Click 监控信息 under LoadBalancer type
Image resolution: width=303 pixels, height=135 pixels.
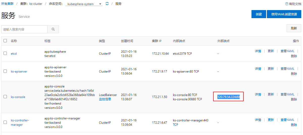[105, 99]
